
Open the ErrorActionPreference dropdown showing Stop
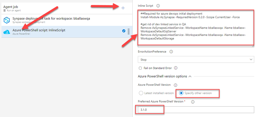pyautogui.click(x=196, y=60)
